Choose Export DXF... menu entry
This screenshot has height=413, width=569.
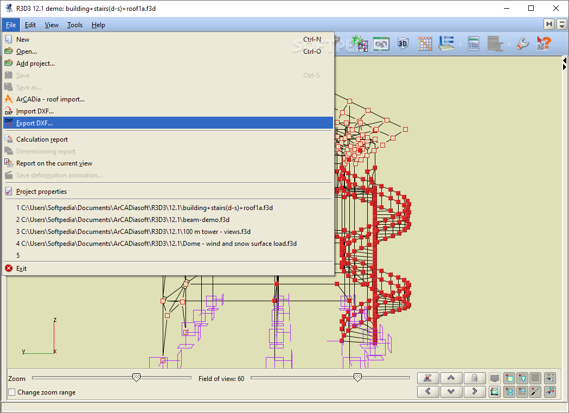point(168,123)
